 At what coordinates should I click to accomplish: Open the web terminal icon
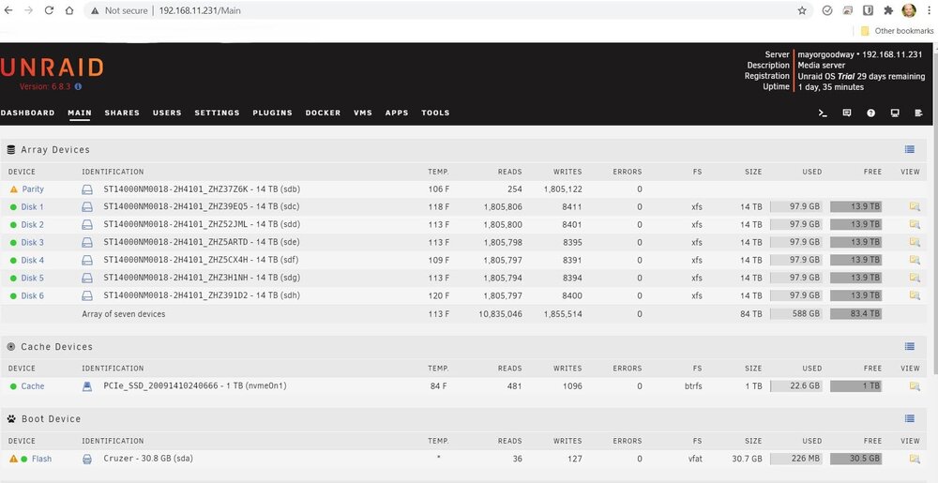pos(824,113)
